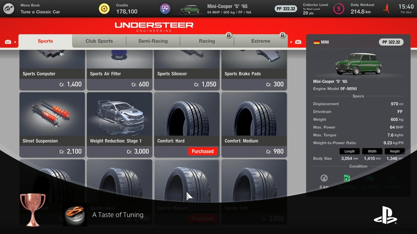Click the yellow credits coin icon
The image size is (417, 234).
(x=104, y=9)
